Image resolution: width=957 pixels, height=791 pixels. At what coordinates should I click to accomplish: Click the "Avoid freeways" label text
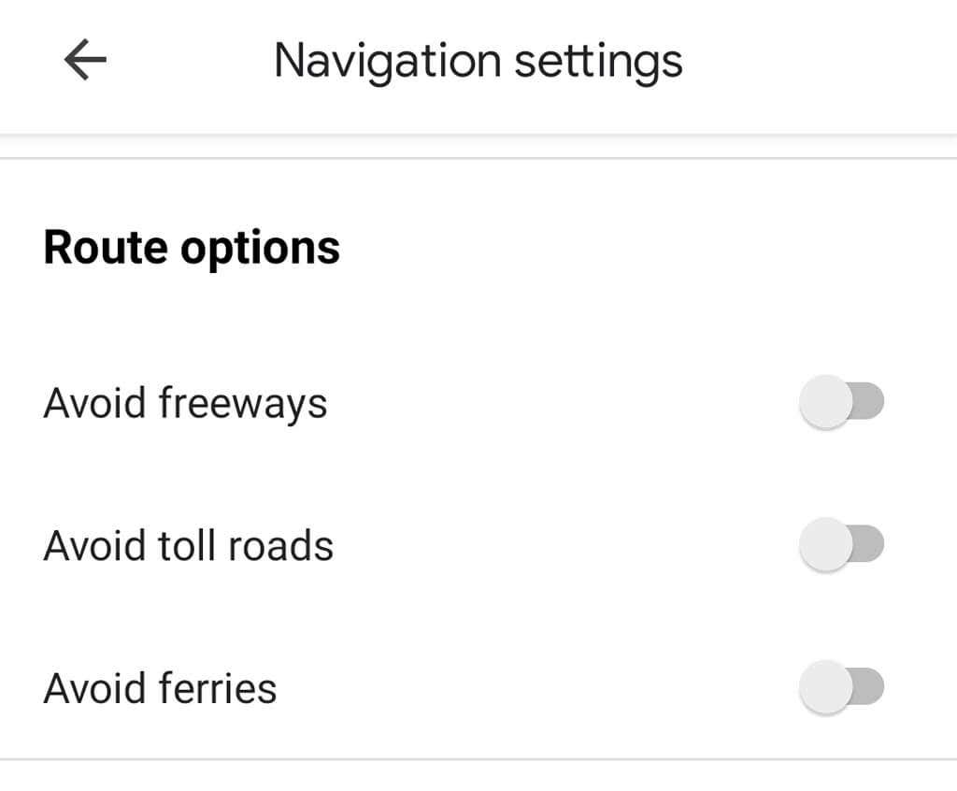185,404
